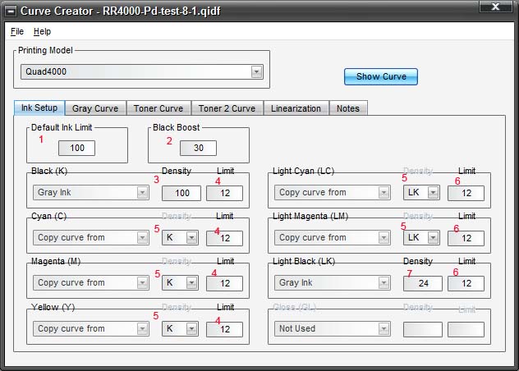
Task: Click the Default Ink Limit field
Action: click(x=76, y=149)
